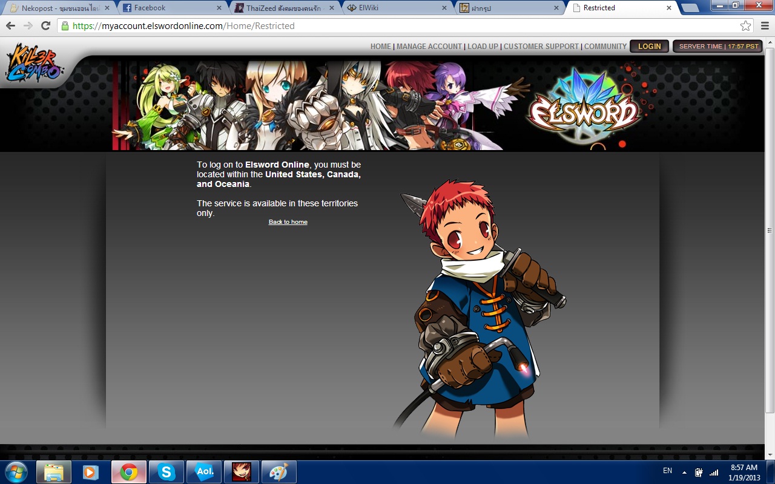The width and height of the screenshot is (775, 484).
Task: Click 'The service is available' message text
Action: point(277,208)
